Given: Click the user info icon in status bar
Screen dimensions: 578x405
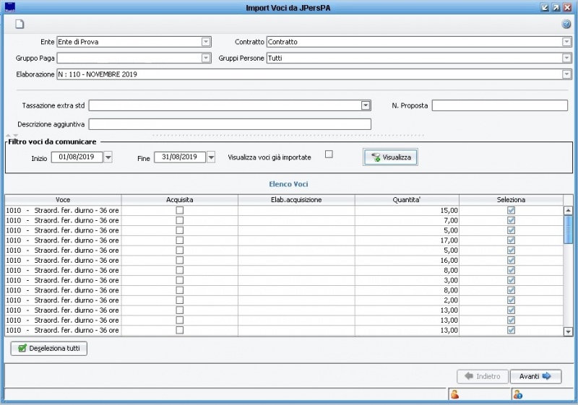Looking at the screenshot, I should [517, 394].
